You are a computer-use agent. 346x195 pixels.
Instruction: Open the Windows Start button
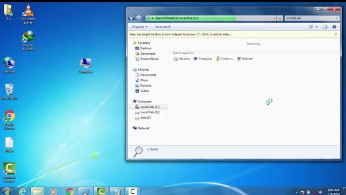pyautogui.click(x=6, y=191)
